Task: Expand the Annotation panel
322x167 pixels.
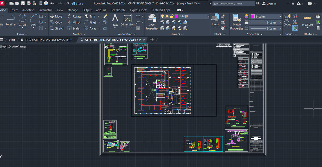Action: coord(127,34)
